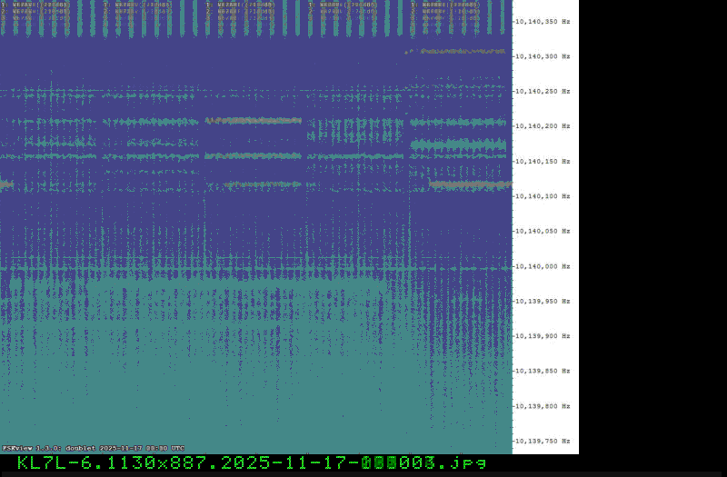Select the 10,140,250 Hz scale marker
Viewport: 727px width, 477px height.
click(543, 91)
